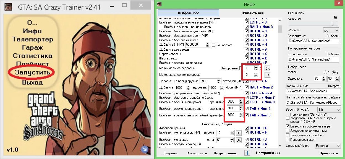Select method radio button 1
The height and width of the screenshot is (159, 345).
[326, 72]
